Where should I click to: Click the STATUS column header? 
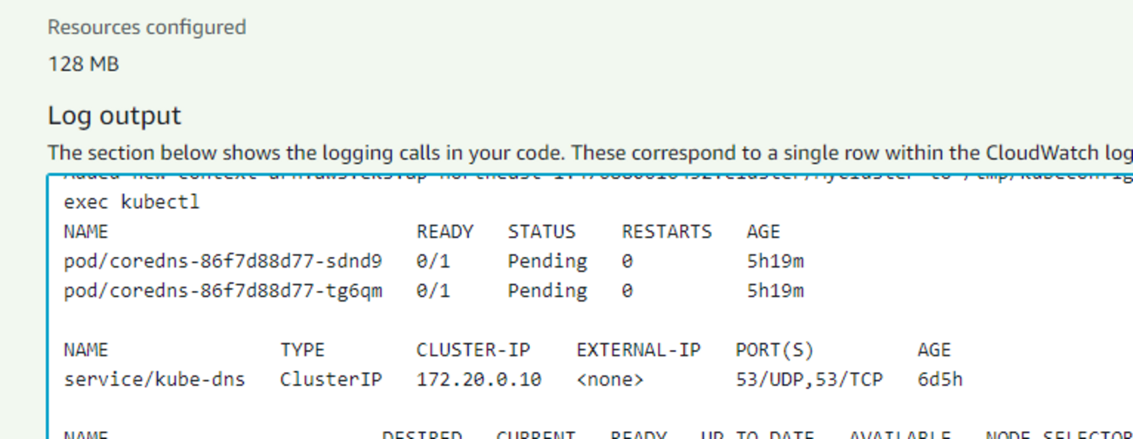tap(541, 232)
